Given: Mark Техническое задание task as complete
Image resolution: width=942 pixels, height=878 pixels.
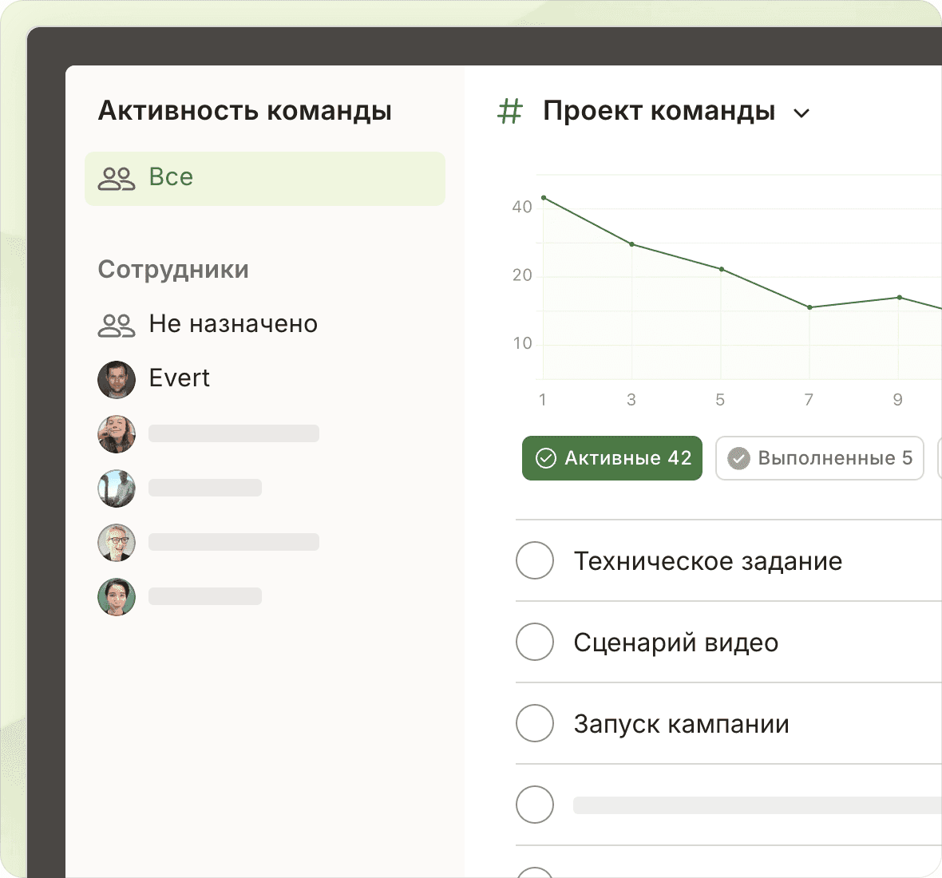Looking at the screenshot, I should (535, 560).
